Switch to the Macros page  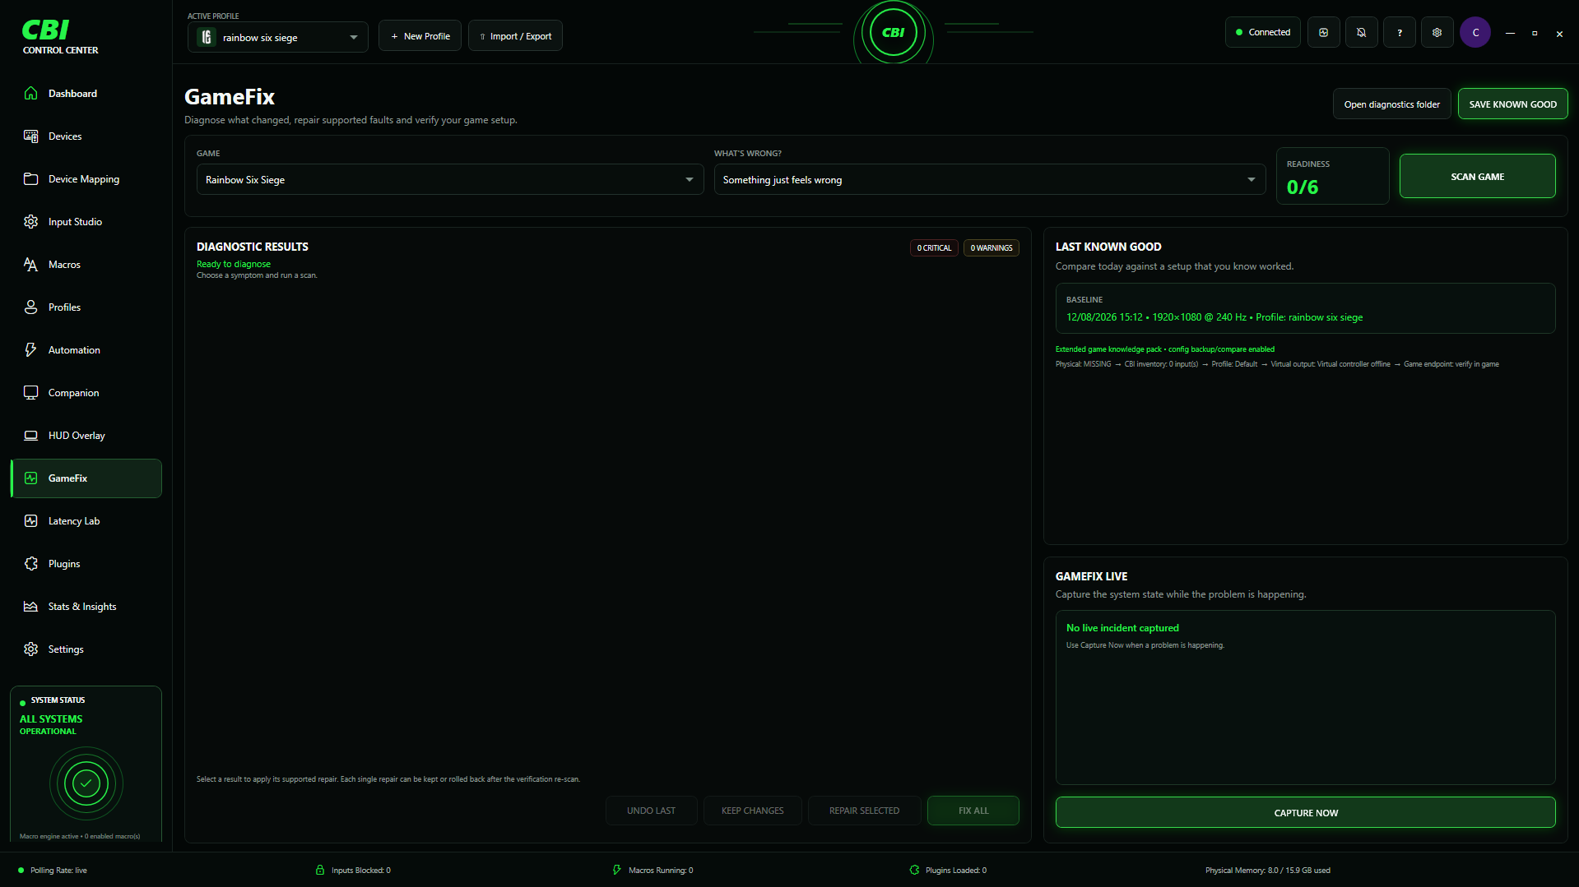point(86,265)
